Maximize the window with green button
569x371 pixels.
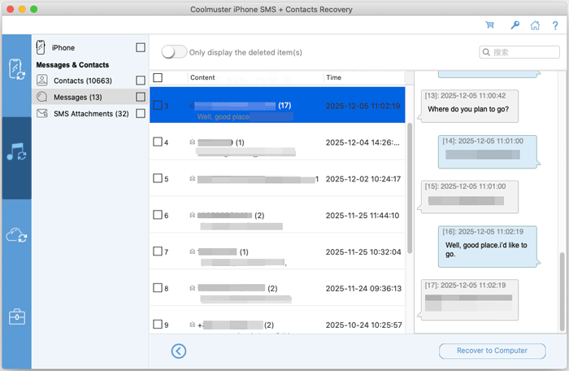click(x=34, y=9)
